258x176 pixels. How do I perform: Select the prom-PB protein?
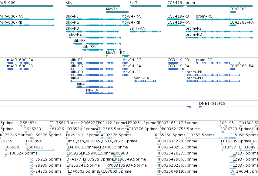(213, 75)
